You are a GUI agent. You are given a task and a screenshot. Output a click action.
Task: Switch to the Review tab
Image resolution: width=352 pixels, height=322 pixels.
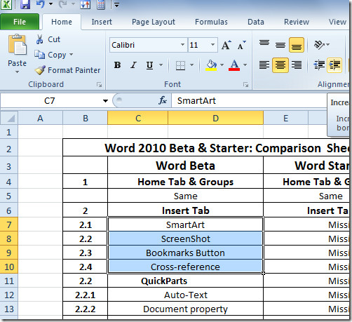[297, 22]
